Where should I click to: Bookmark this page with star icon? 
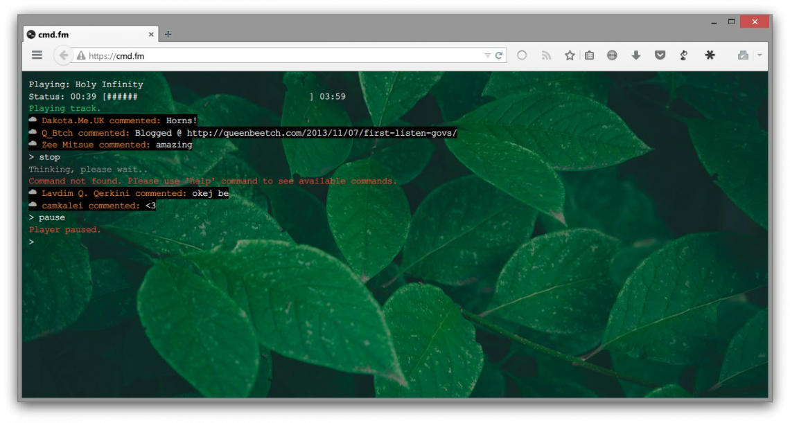570,55
